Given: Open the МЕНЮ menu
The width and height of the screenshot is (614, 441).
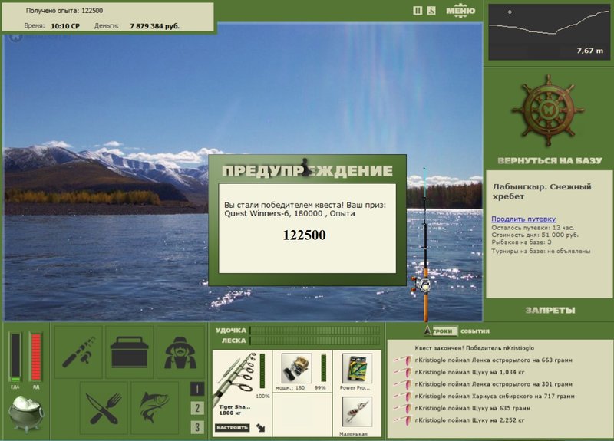Looking at the screenshot, I should 460,10.
